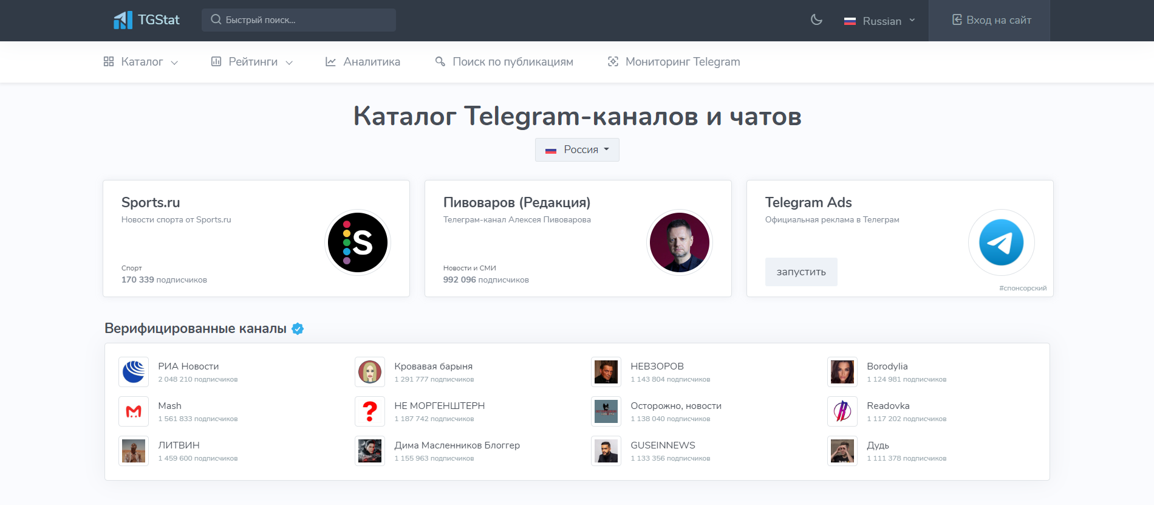Click '992 096 подписчиков' on Пивоваров card
1154x505 pixels.
tap(486, 280)
